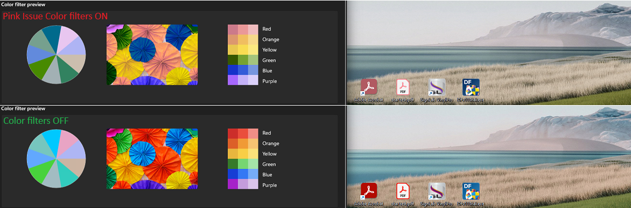Image resolution: width=631 pixels, height=208 pixels.
Task: Click 'Color filter preview' heading of upper panel
Action: pos(23,4)
